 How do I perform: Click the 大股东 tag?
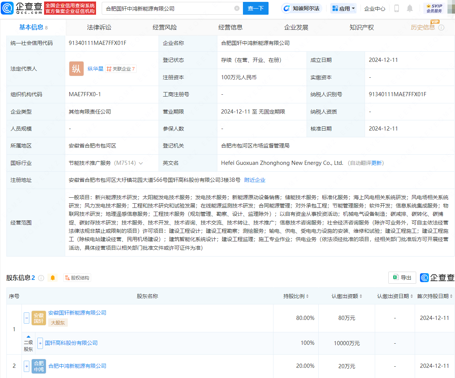[x=58, y=323]
